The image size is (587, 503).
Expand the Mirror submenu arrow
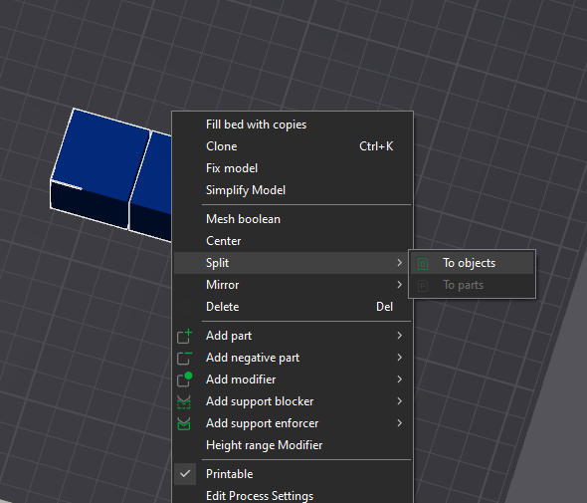click(x=399, y=285)
